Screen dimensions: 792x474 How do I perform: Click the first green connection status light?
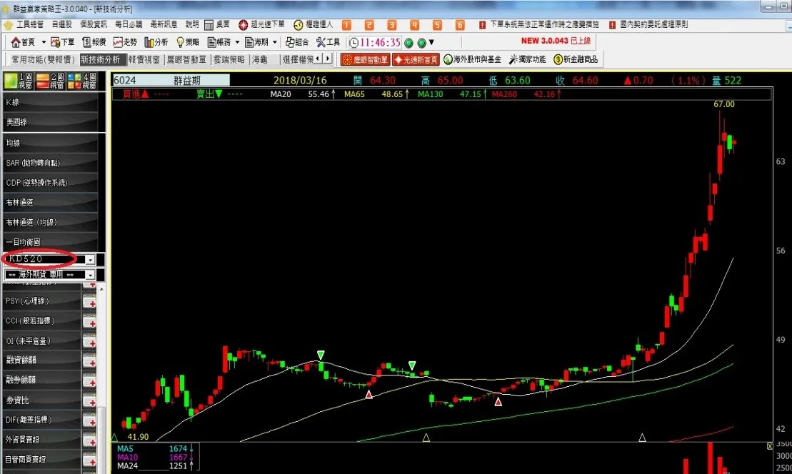[x=409, y=43]
